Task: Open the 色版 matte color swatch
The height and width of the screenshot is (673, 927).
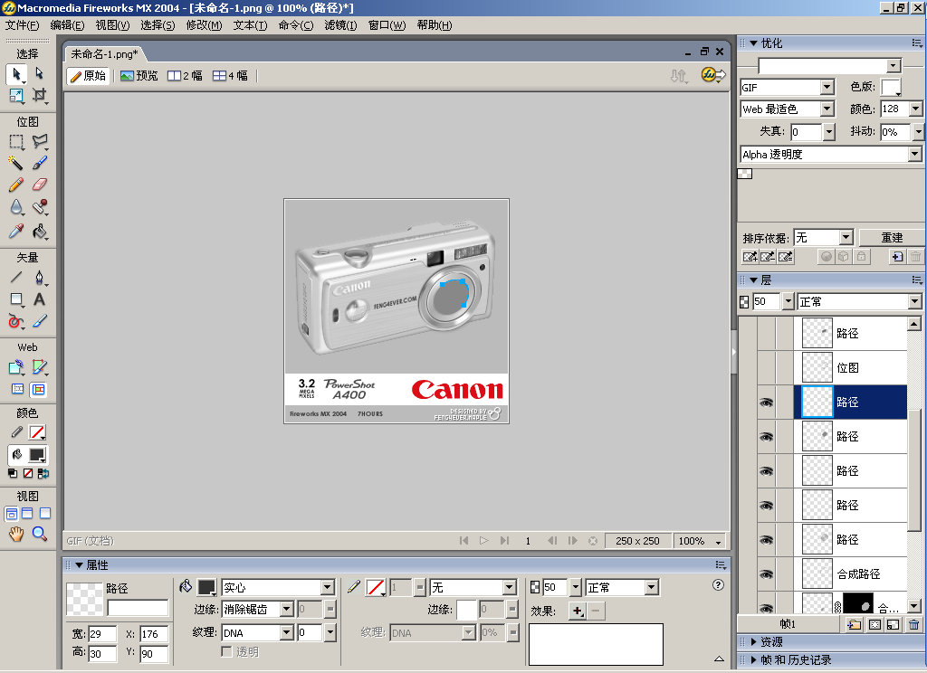Action: coord(891,88)
